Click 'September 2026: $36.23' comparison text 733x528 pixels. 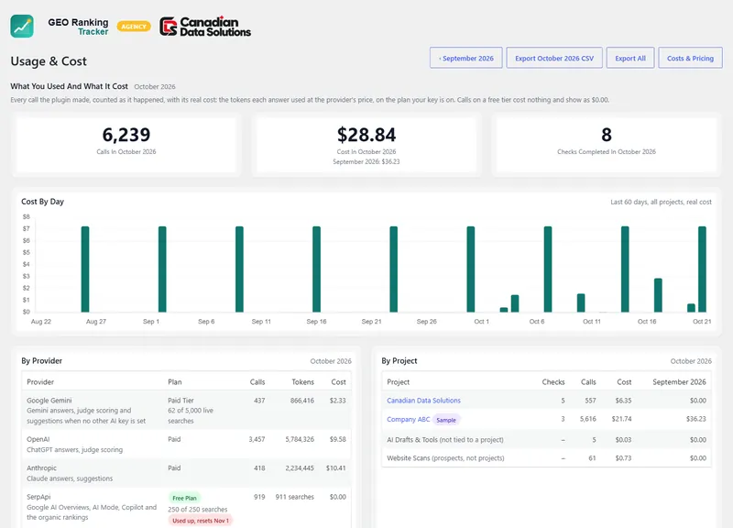click(366, 162)
